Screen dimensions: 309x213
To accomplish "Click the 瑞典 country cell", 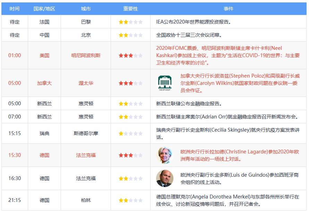I will click(44, 133).
